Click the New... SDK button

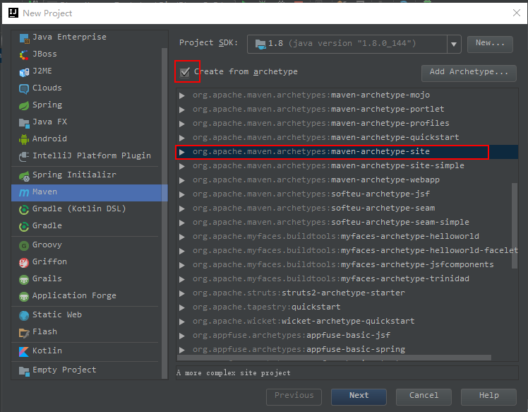tap(490, 44)
